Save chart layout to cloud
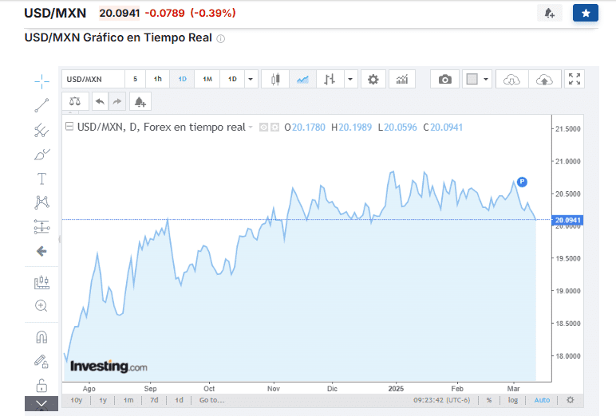The image size is (616, 416). (x=544, y=79)
